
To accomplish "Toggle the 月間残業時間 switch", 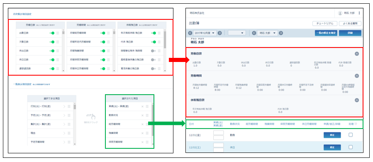I will pos(103,51).
